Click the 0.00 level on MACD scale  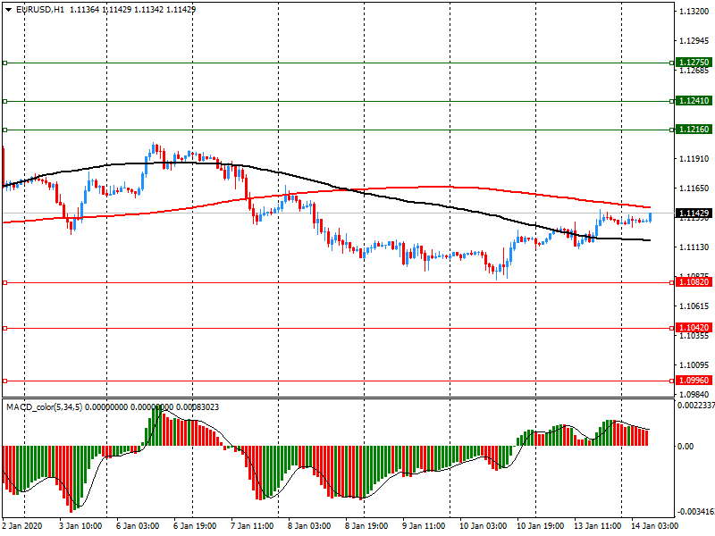[x=685, y=445]
